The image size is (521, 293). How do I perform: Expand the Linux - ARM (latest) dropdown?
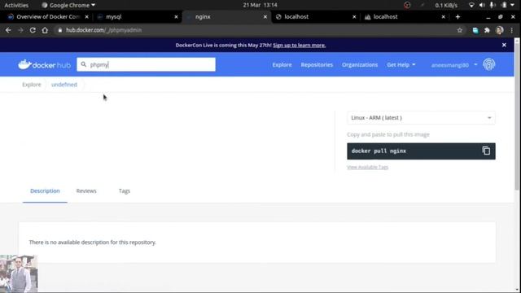[x=421, y=117]
